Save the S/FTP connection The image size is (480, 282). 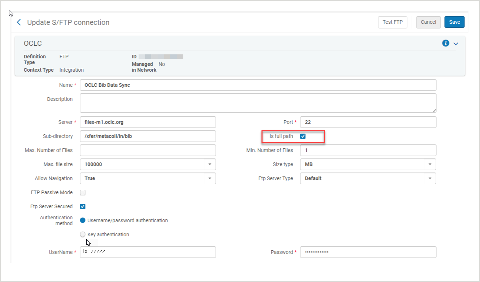(454, 22)
